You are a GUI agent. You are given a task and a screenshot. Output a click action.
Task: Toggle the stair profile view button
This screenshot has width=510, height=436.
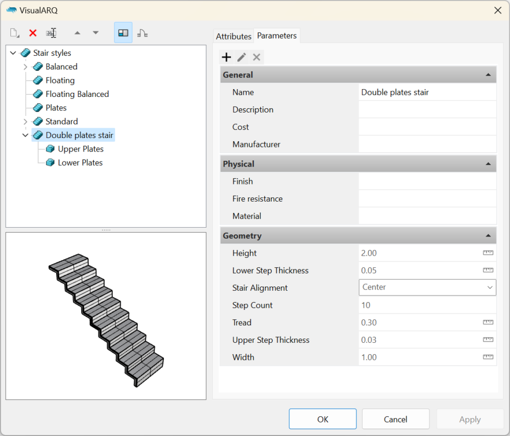click(143, 33)
